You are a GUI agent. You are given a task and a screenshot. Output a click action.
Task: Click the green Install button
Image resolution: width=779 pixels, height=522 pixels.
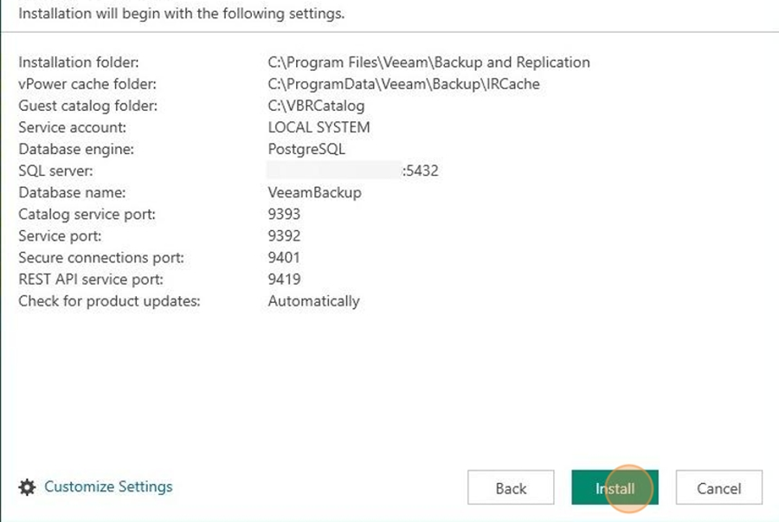(615, 487)
